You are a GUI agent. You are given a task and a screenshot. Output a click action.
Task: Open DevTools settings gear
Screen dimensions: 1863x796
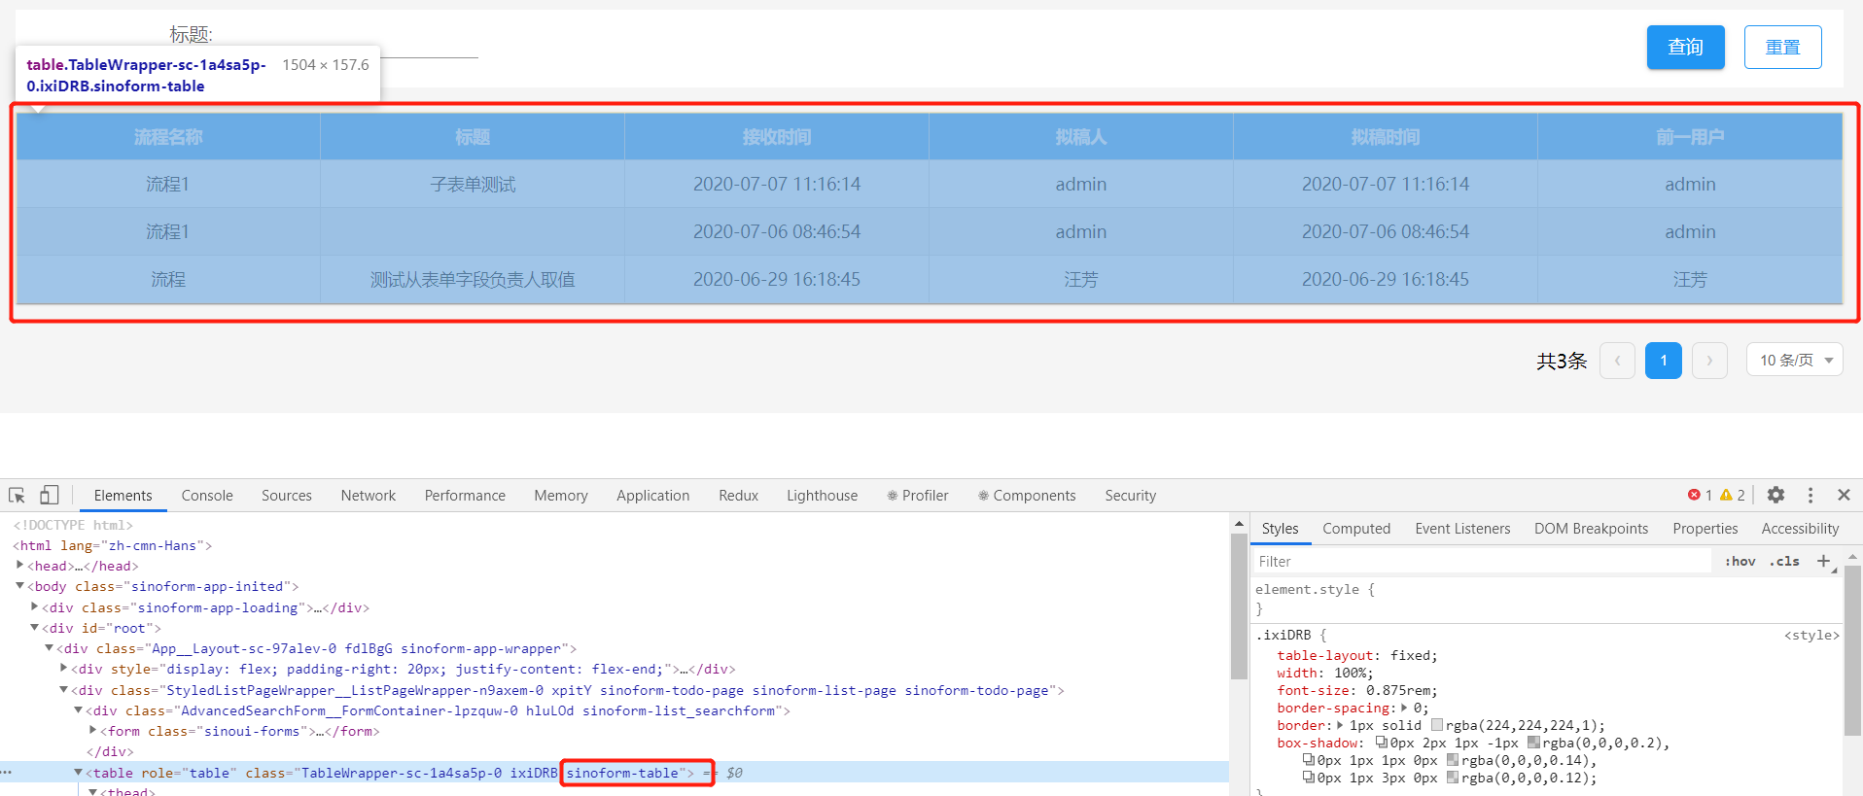point(1775,495)
